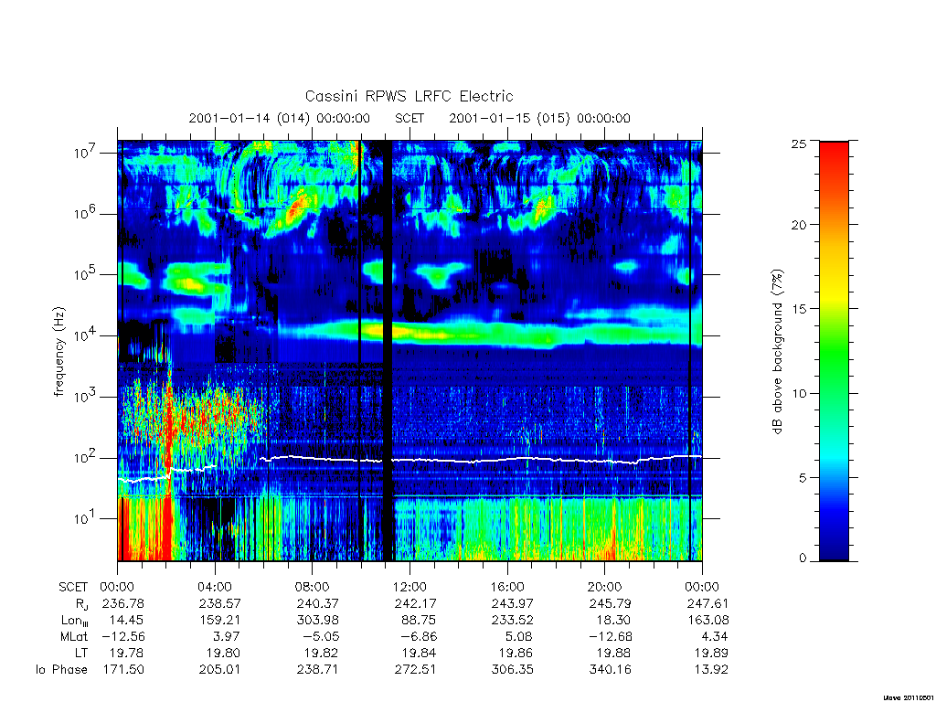
Task: Click the colorbar value 15
Action: click(799, 309)
